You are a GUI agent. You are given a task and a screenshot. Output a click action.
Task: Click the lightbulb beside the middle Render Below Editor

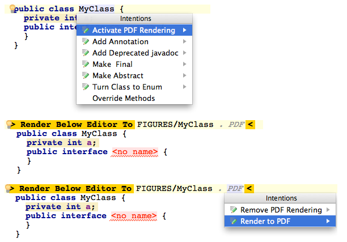click(x=9, y=124)
